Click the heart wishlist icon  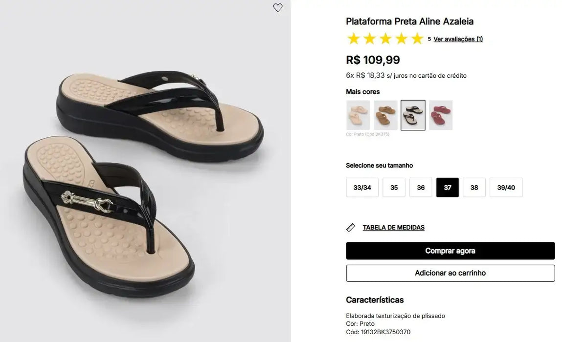[278, 8]
